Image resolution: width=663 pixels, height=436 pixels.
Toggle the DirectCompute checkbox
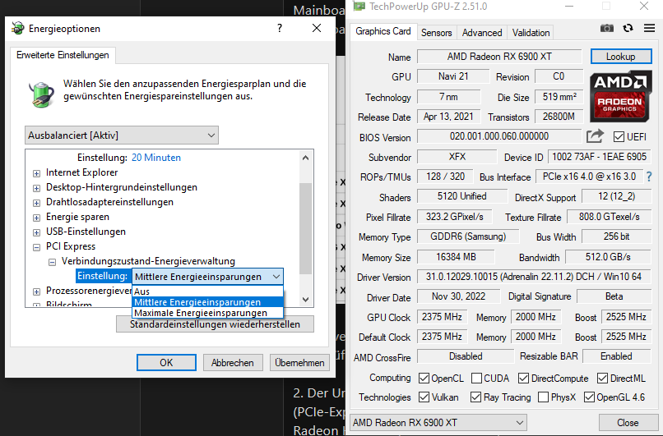[x=523, y=379]
